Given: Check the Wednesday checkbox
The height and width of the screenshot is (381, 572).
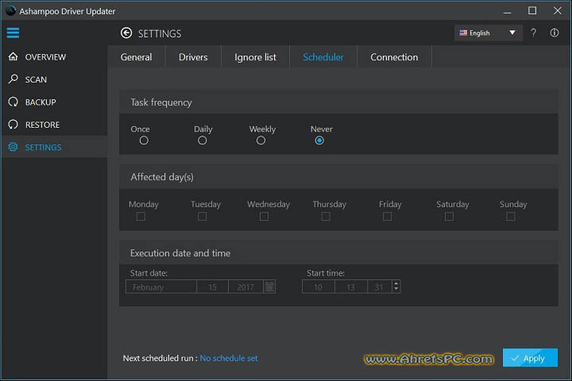Looking at the screenshot, I should (264, 217).
